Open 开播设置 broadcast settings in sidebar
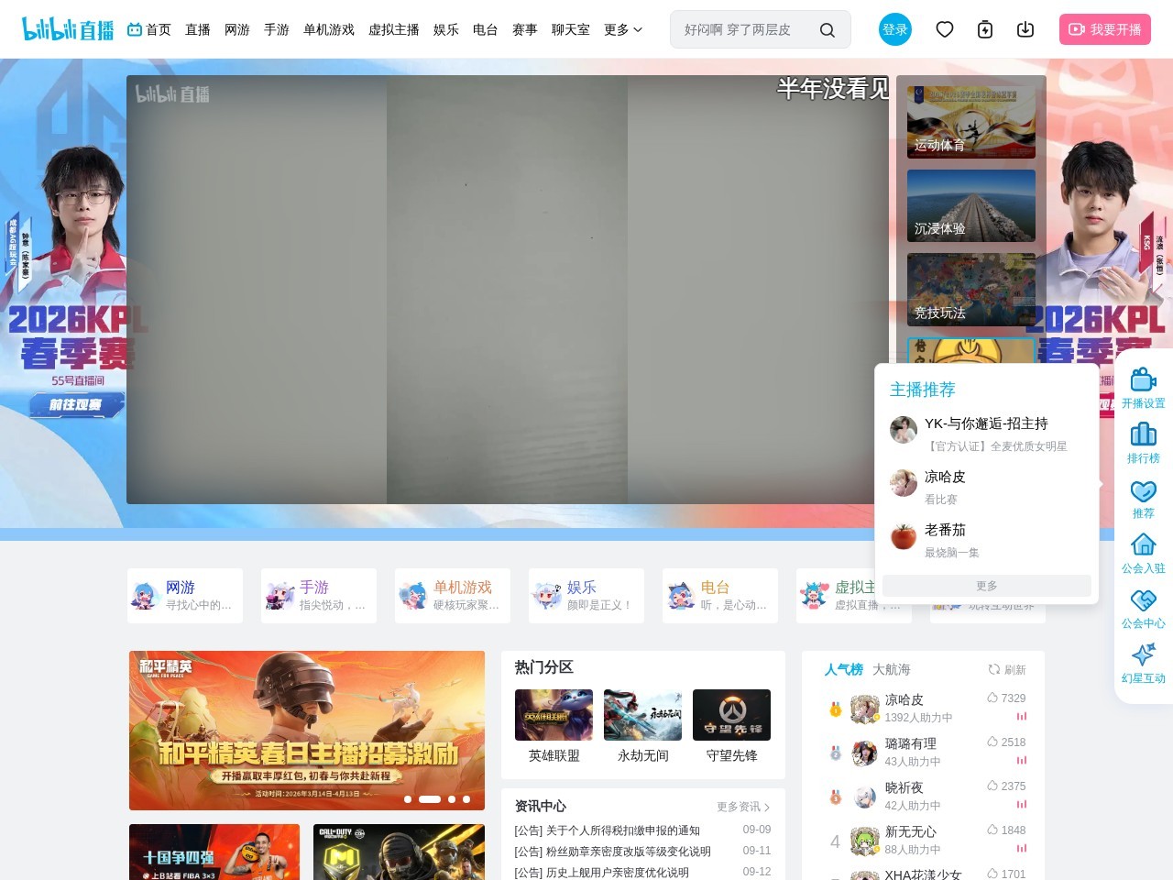1173x880 pixels. 1143,385
